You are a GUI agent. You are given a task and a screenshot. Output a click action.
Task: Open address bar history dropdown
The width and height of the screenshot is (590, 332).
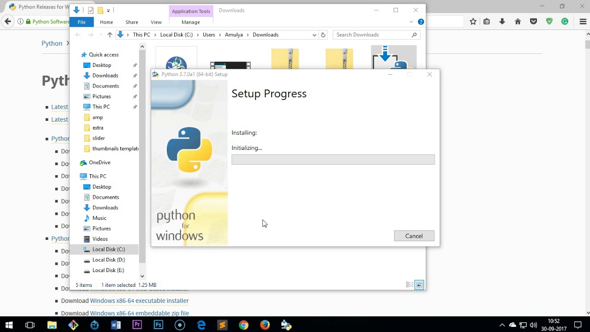pyautogui.click(x=314, y=35)
